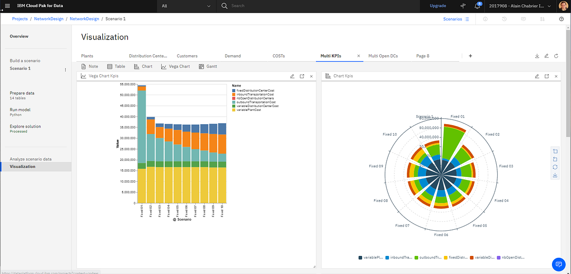
Task: Add a Note widget
Action: 89,66
